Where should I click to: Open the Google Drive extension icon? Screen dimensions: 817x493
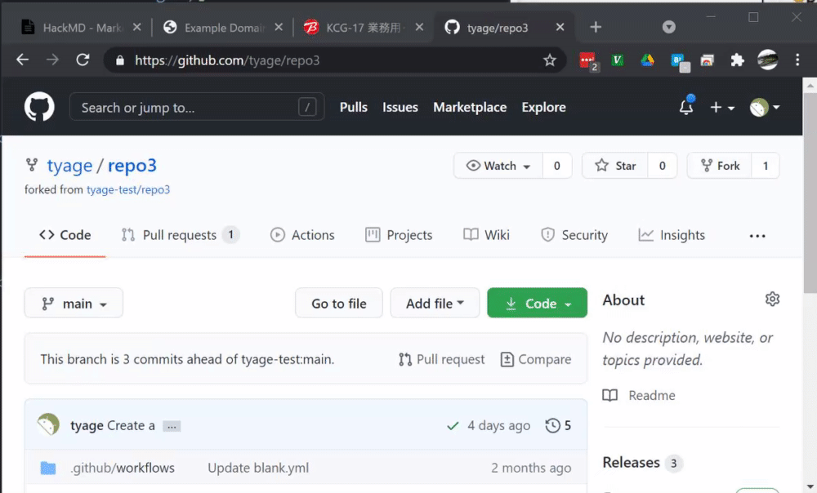click(x=648, y=60)
